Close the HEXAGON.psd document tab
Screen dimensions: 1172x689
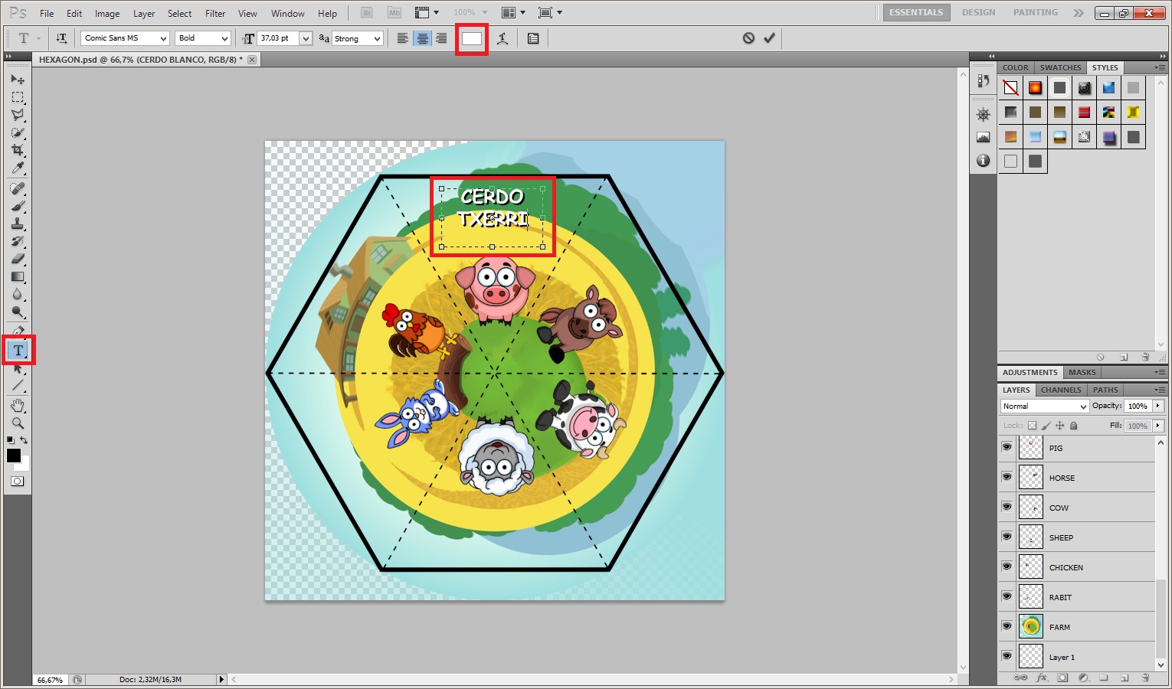251,60
